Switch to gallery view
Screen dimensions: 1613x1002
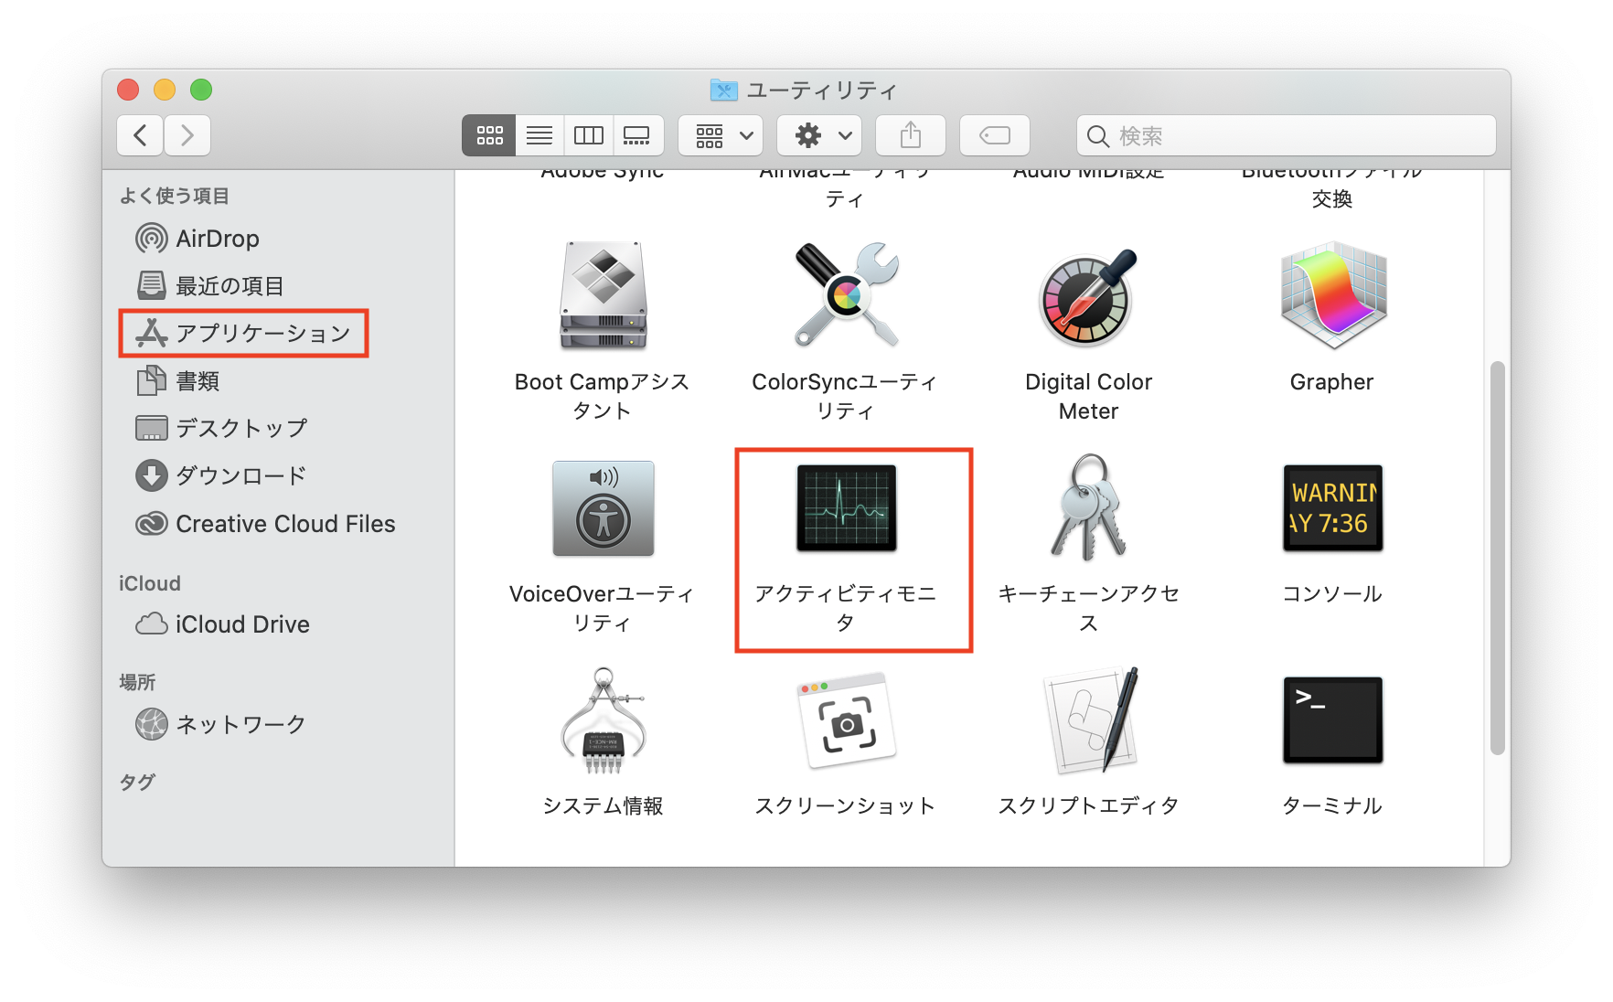pyautogui.click(x=637, y=136)
